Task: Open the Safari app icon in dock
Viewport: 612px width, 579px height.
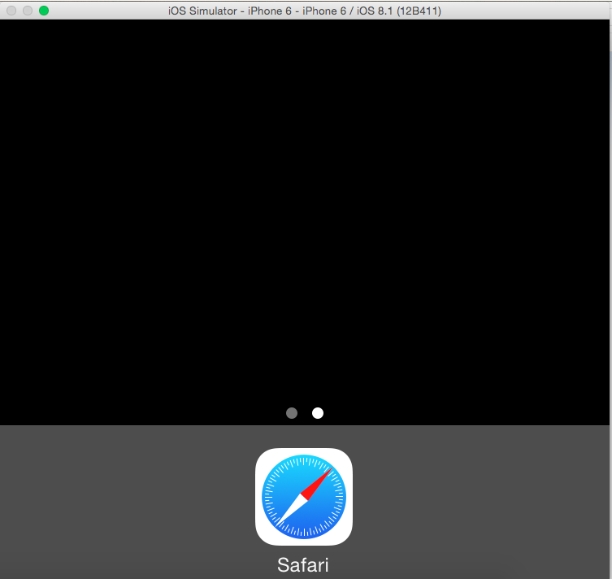Action: click(304, 497)
